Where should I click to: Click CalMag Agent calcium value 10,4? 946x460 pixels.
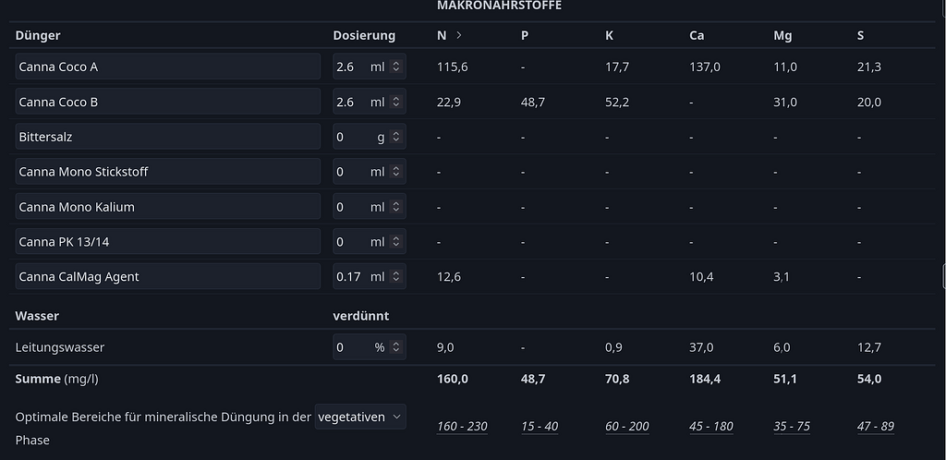pos(702,276)
